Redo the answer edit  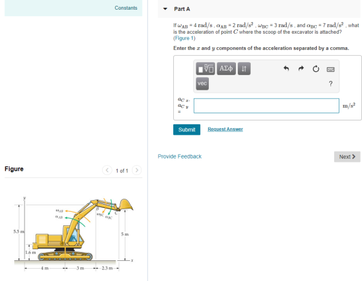pos(301,69)
